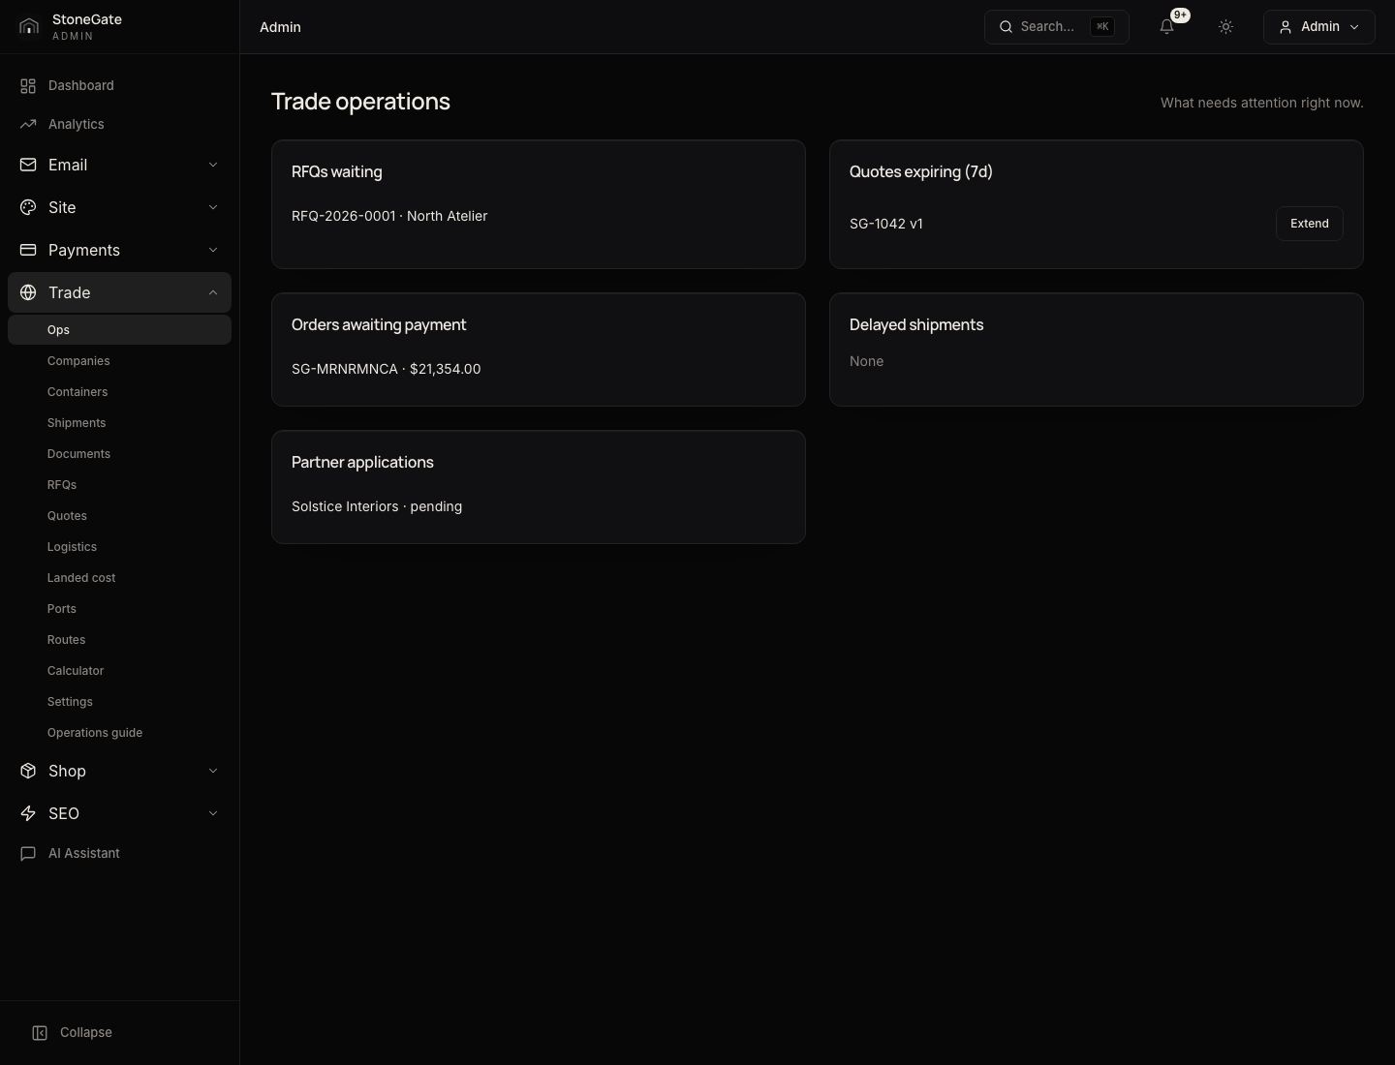Open the Calculator page

(119, 671)
